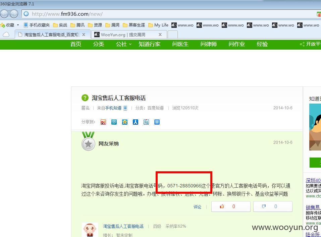Open the 黑客生涯 bookmark folder
321x237 pixels.
point(134,25)
